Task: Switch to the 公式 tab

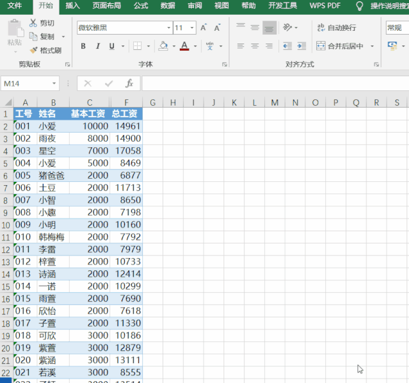Action: 141,6
